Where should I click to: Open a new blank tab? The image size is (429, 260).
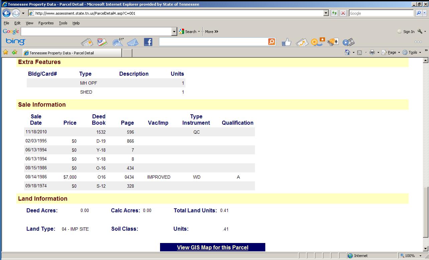pyautogui.click(x=127, y=53)
